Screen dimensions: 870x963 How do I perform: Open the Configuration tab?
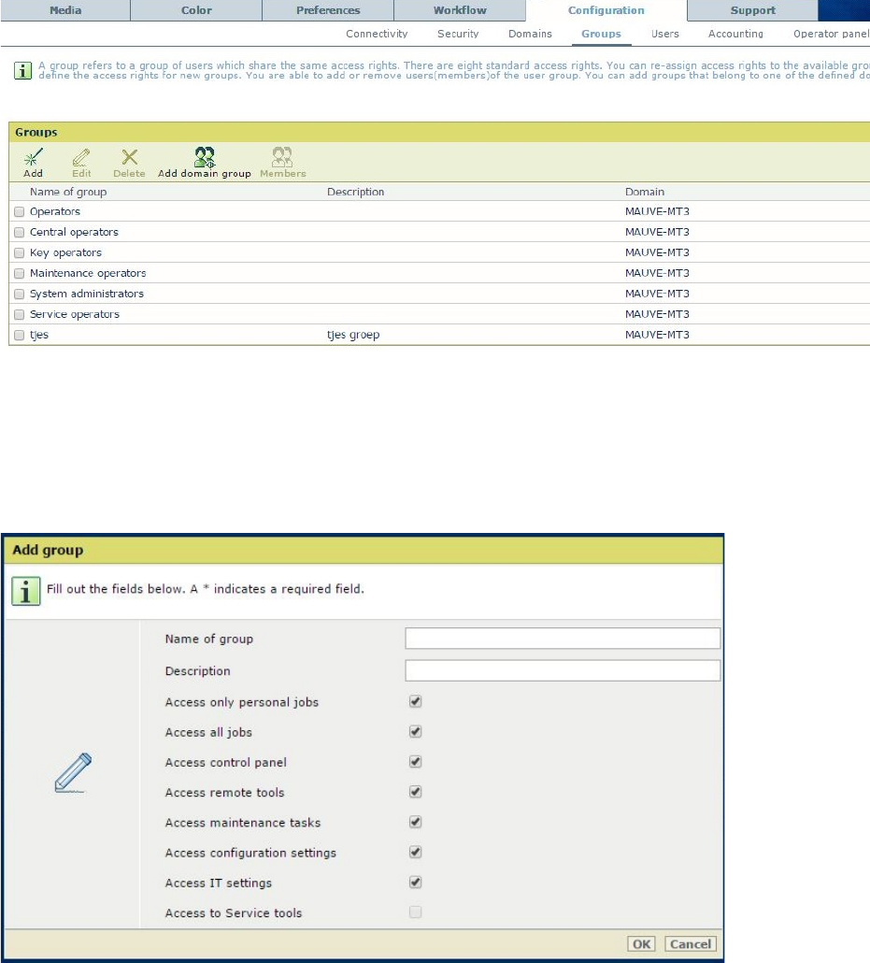(606, 10)
